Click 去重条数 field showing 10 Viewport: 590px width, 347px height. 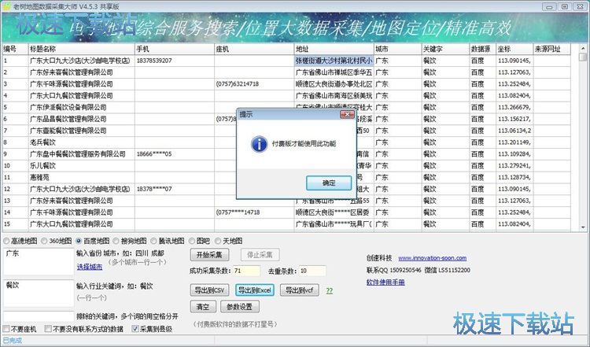coord(312,271)
